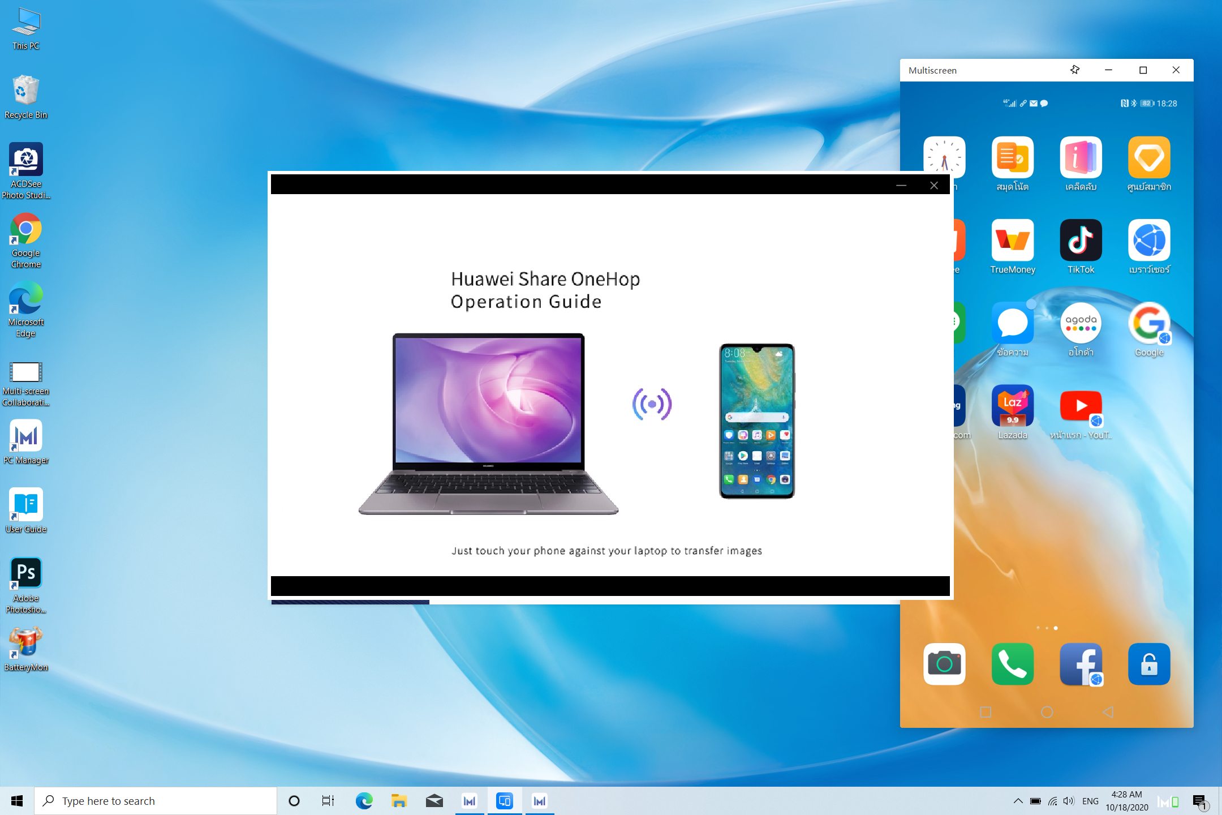Launch ACDSee Photo Studio shortcut

pyautogui.click(x=26, y=170)
